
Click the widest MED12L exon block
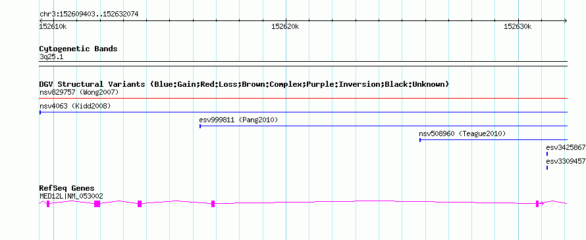click(x=97, y=203)
